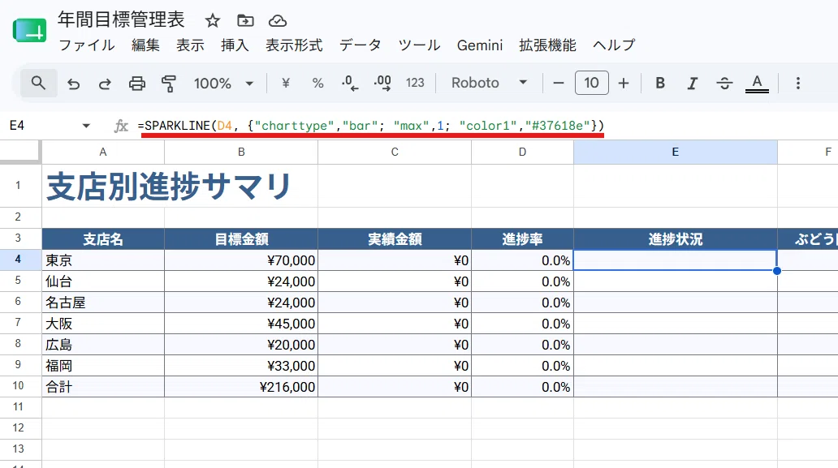Toggle strikethrough formatting
This screenshot has width=838, height=468.
pos(724,83)
